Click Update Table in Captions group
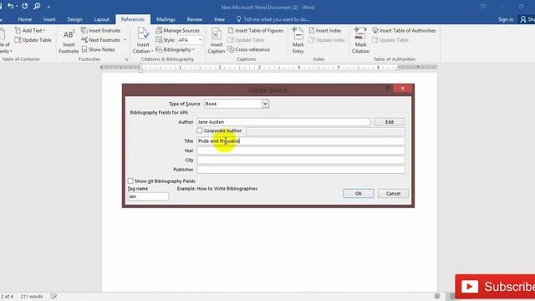Screen dimensions: 535x301 pyautogui.click(x=246, y=40)
